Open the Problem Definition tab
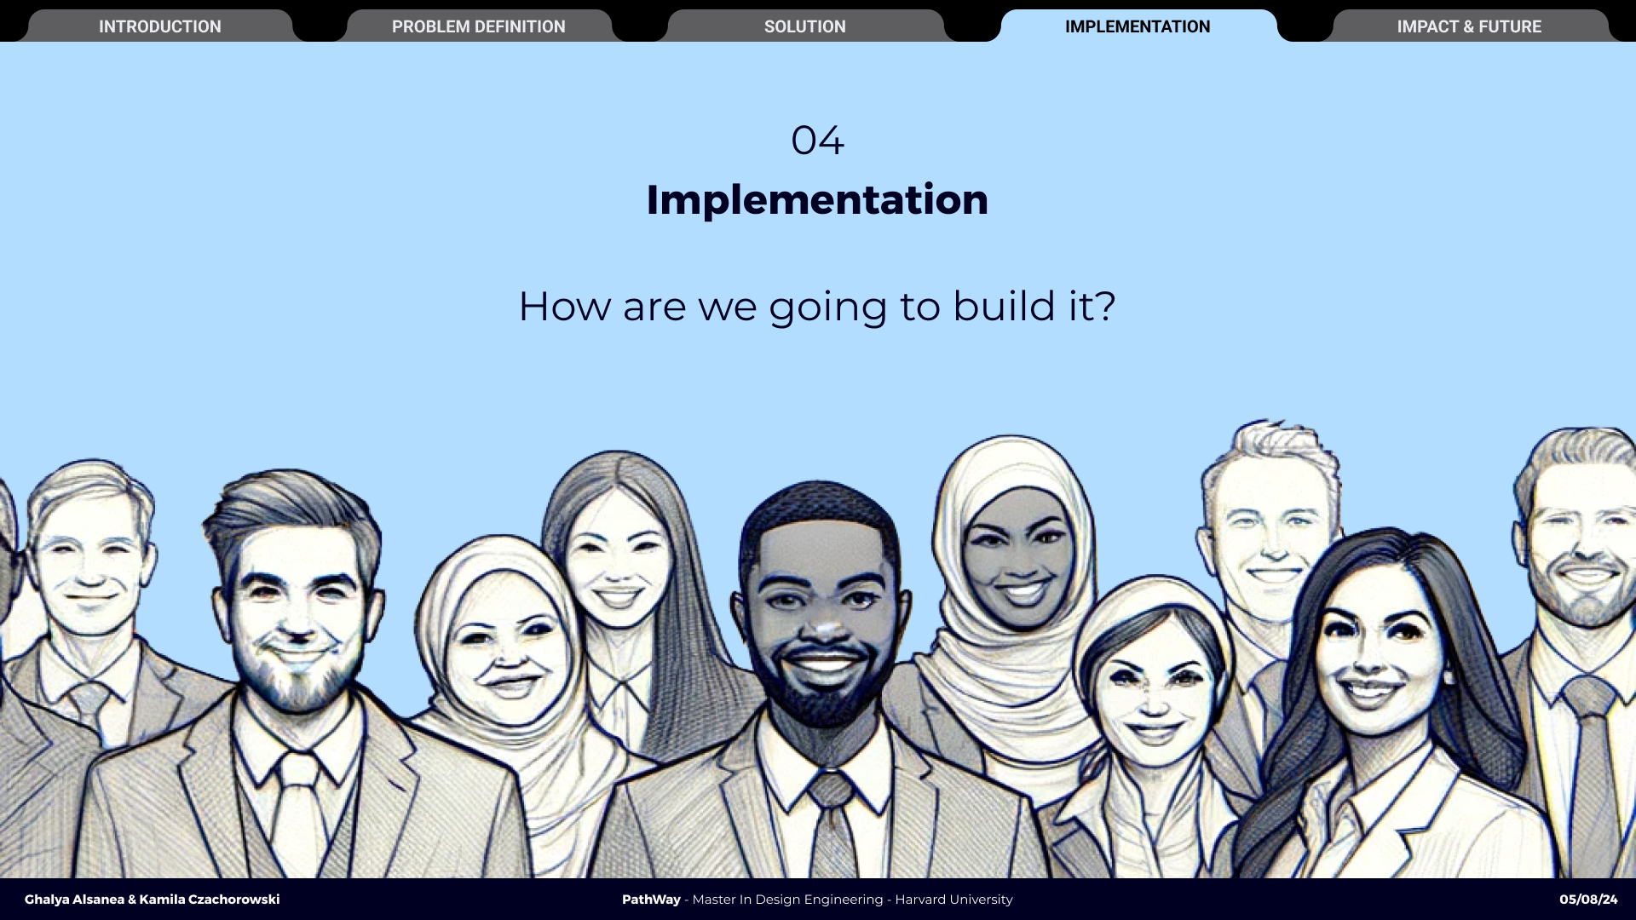The image size is (1636, 920). pos(479,26)
